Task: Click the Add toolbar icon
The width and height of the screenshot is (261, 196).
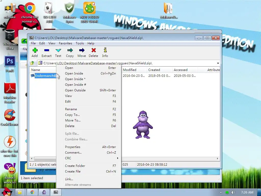Action: pyautogui.click(x=35, y=50)
